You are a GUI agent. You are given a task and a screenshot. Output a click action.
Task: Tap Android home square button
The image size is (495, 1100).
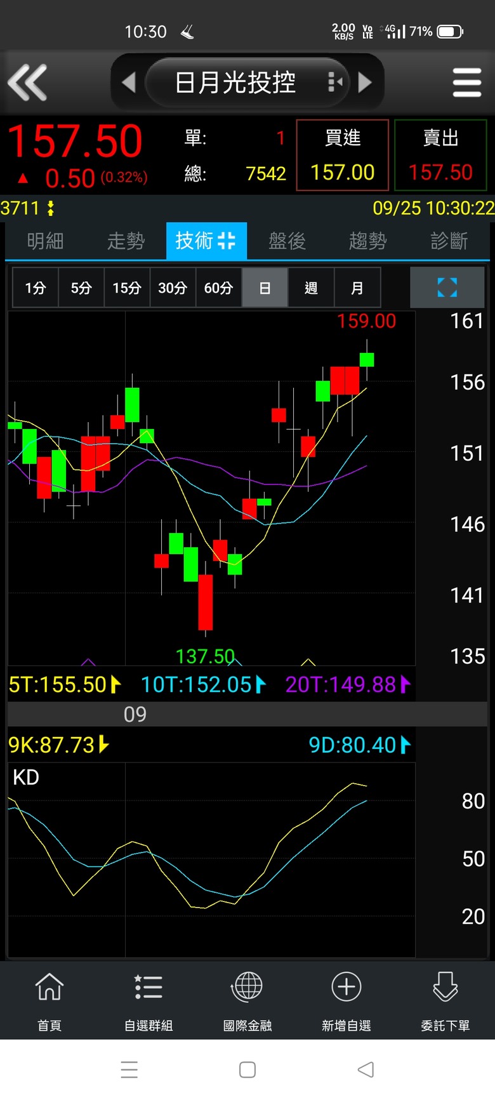tap(247, 1070)
